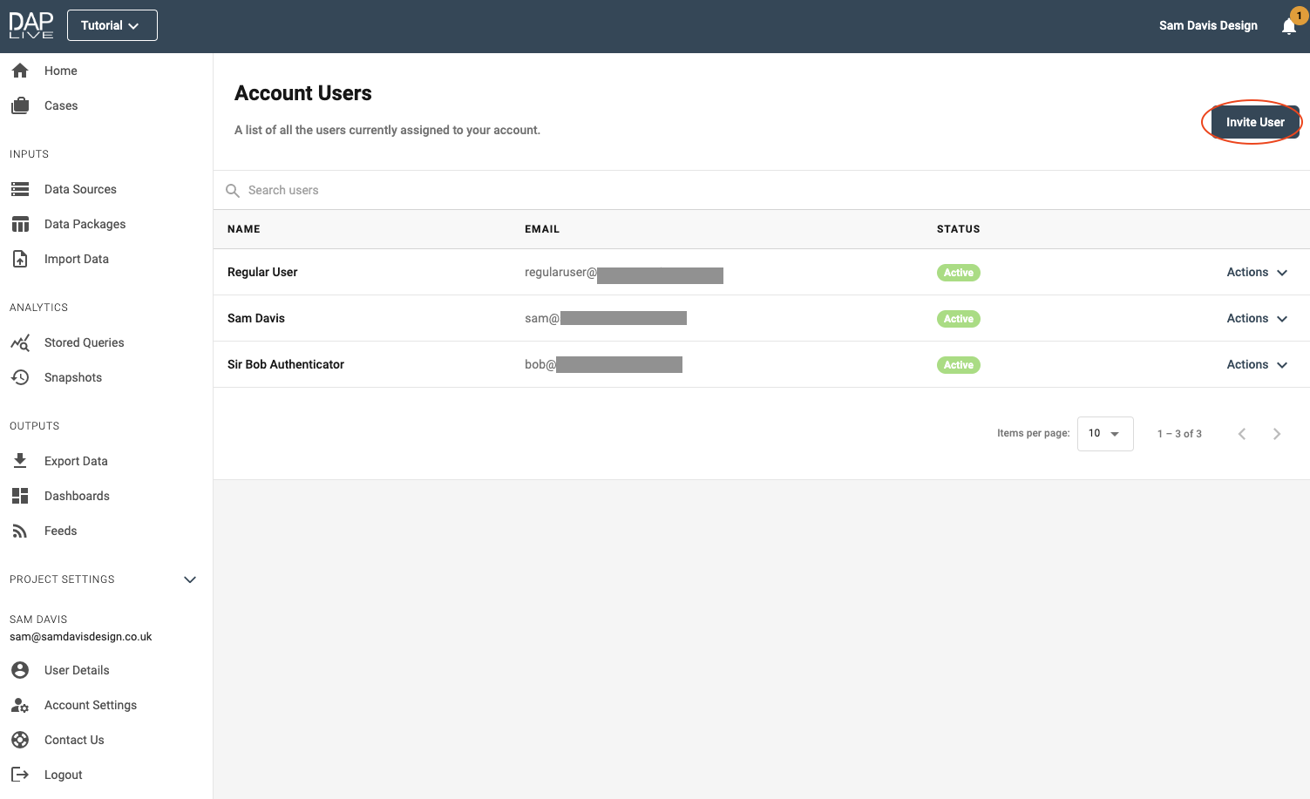Expand Actions menu for Regular User
The image size is (1310, 799).
1256,273
